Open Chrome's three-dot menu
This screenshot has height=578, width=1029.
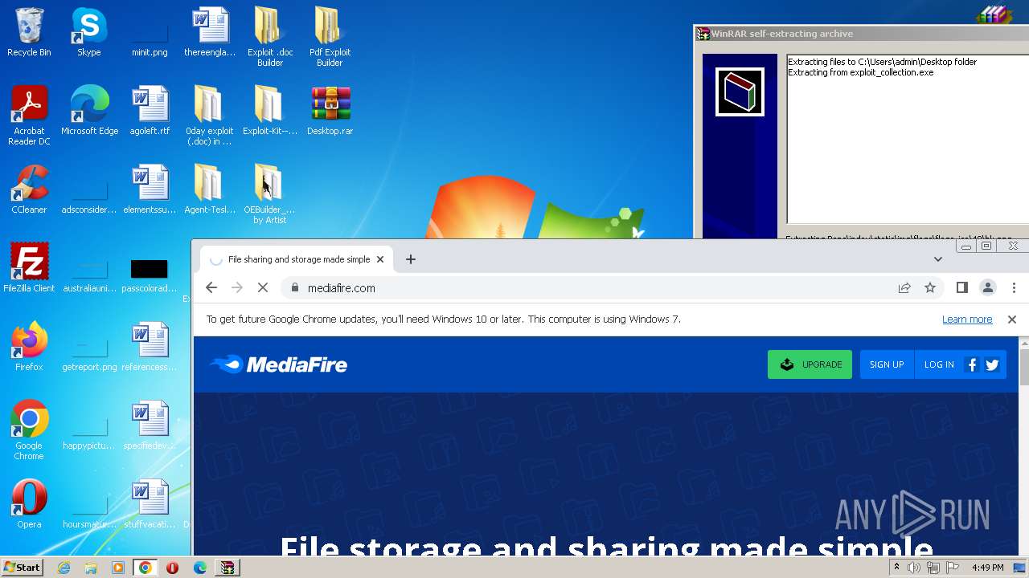coord(1014,287)
